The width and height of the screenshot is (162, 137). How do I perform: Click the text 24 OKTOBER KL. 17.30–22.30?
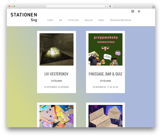105,87
